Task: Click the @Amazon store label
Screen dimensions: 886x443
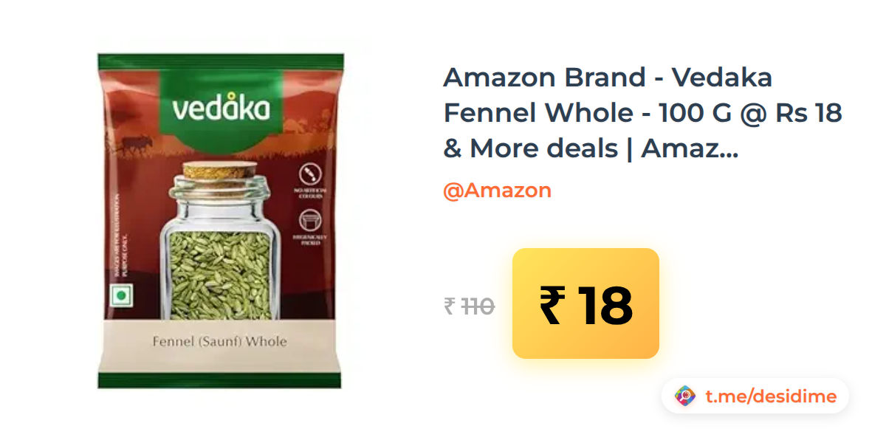Action: click(497, 190)
